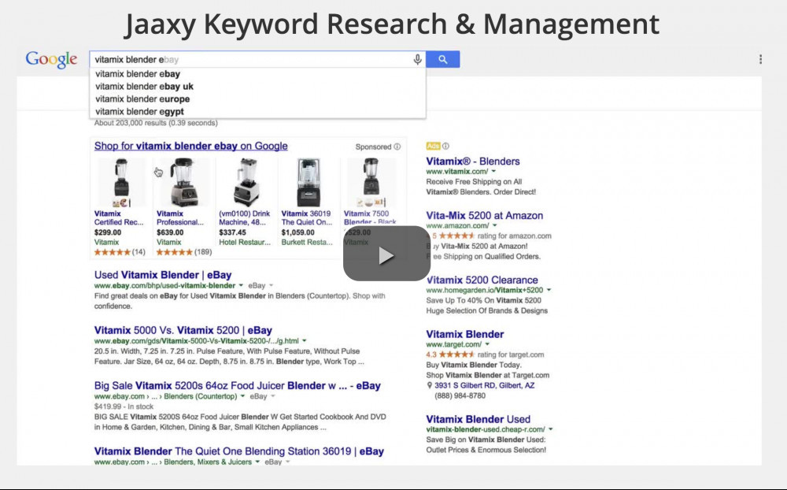Open 'Big Sale Vitamix 5200s 64oz' result
Viewport: 787px width, 490px height.
point(238,385)
